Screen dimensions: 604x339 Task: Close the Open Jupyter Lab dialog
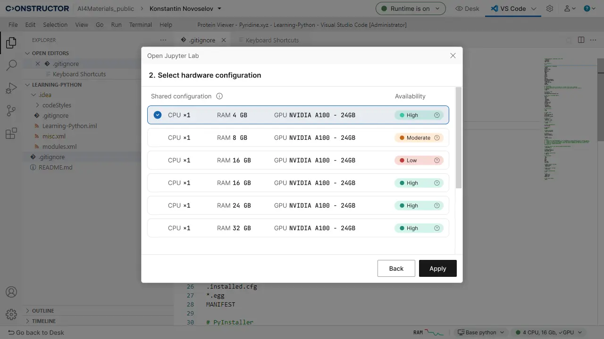[453, 56]
